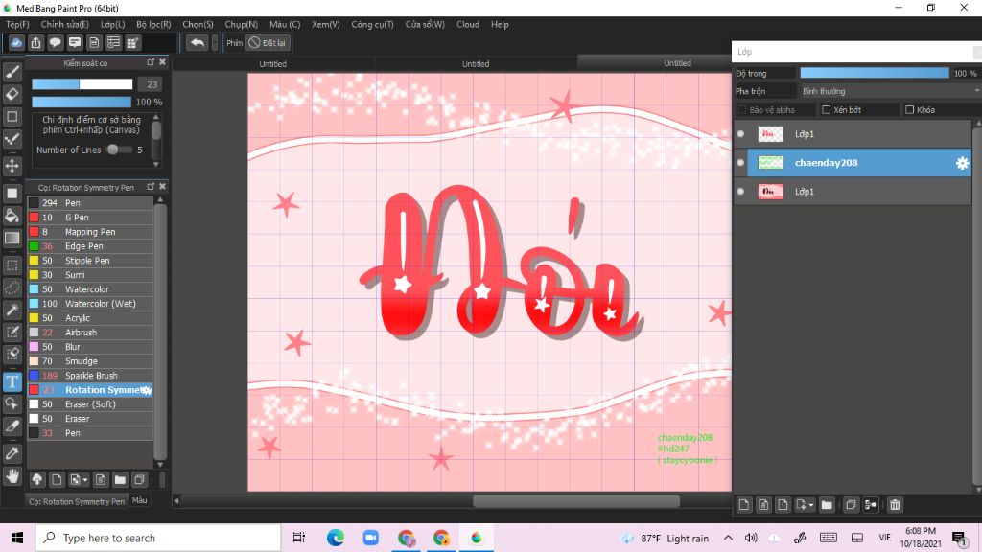Open the Cloud menu
This screenshot has width=982, height=552.
click(468, 24)
